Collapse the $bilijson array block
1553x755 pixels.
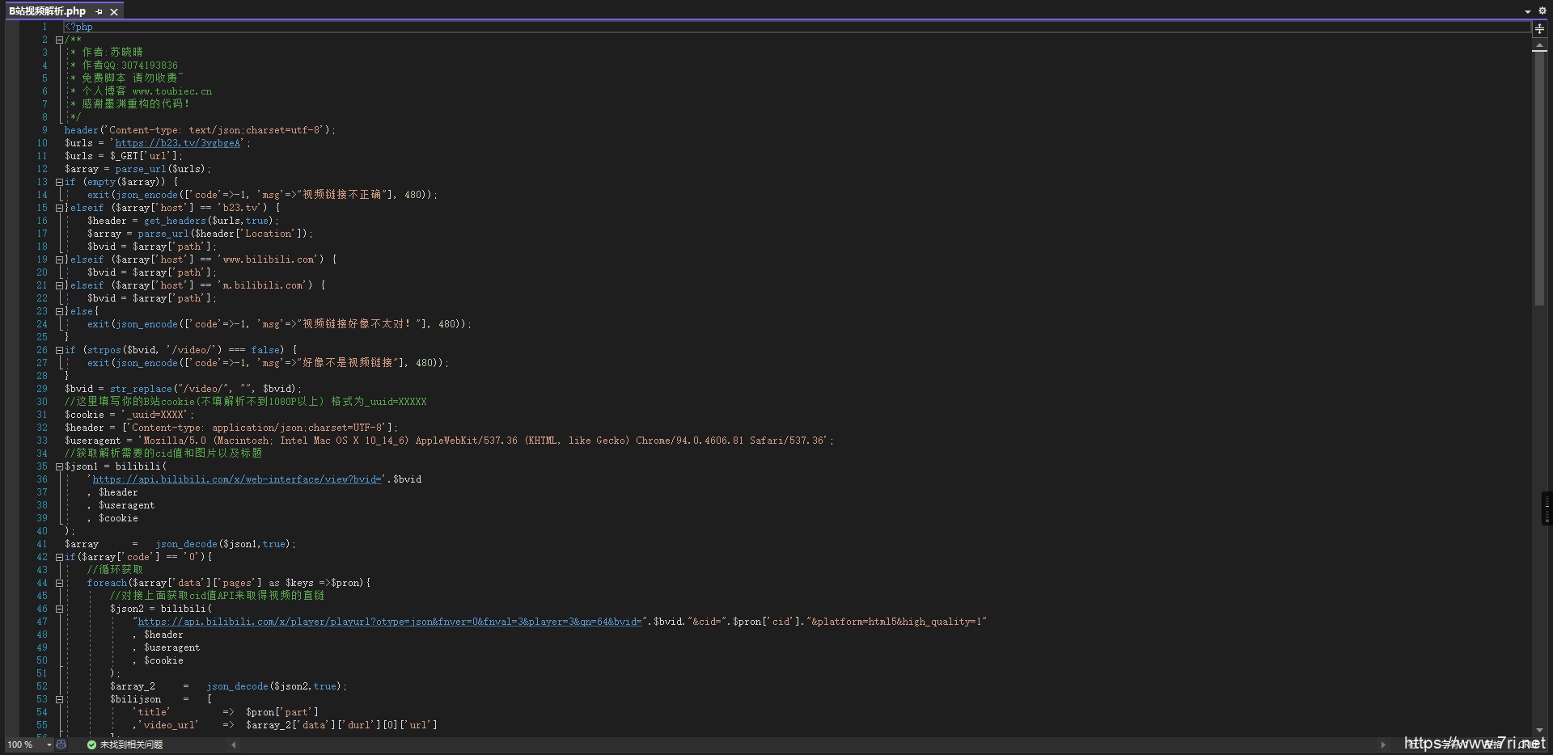pyautogui.click(x=59, y=699)
